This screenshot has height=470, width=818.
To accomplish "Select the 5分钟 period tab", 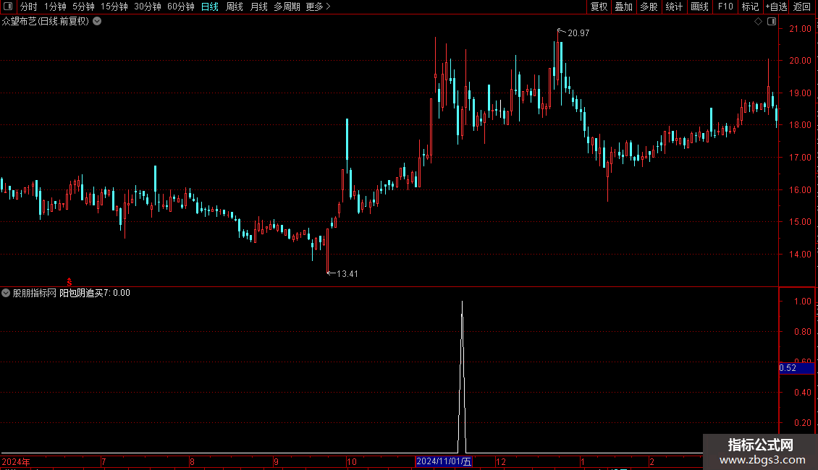I will 83,7.
